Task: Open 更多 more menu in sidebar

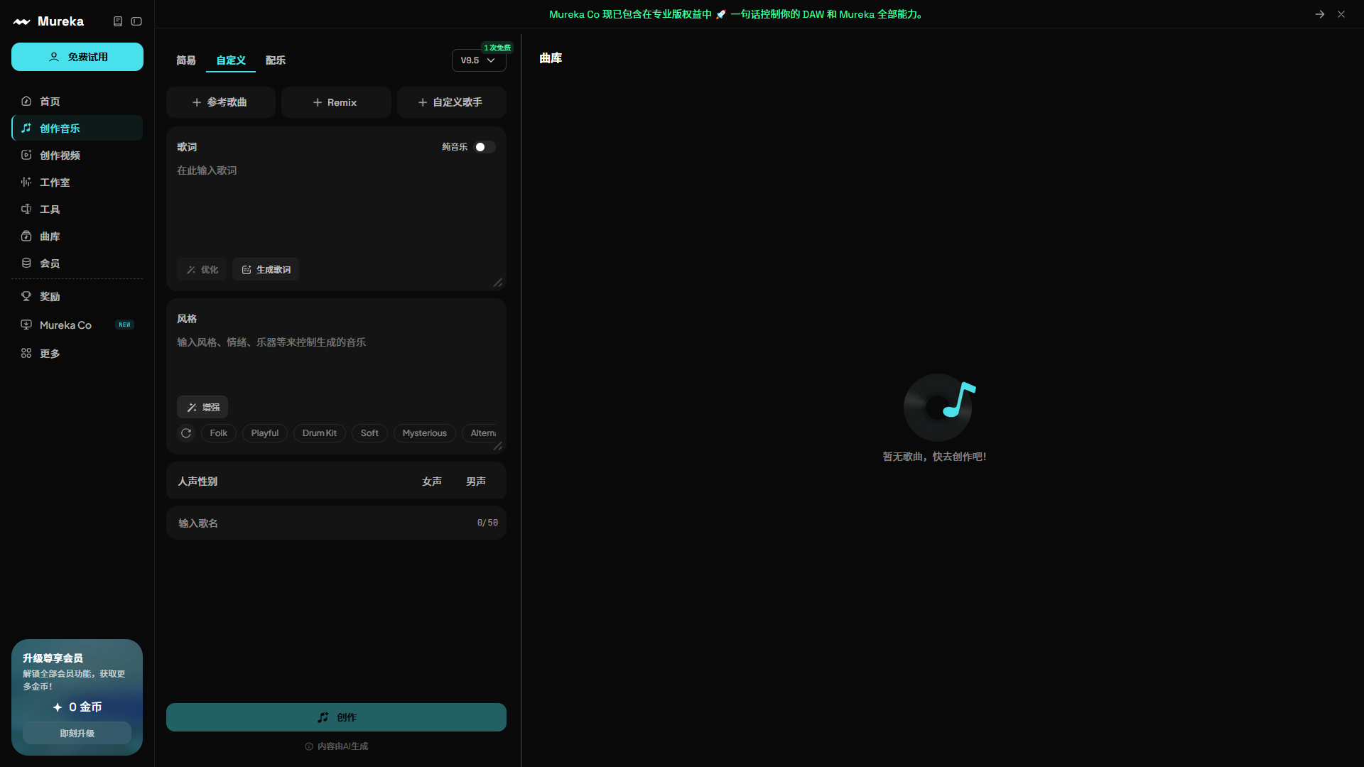Action: coord(77,353)
